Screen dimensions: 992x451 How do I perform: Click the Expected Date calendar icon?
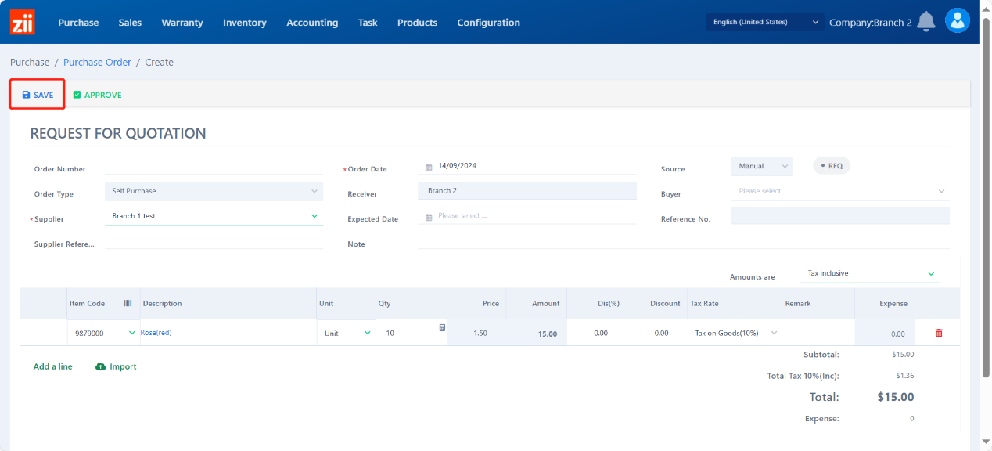429,217
